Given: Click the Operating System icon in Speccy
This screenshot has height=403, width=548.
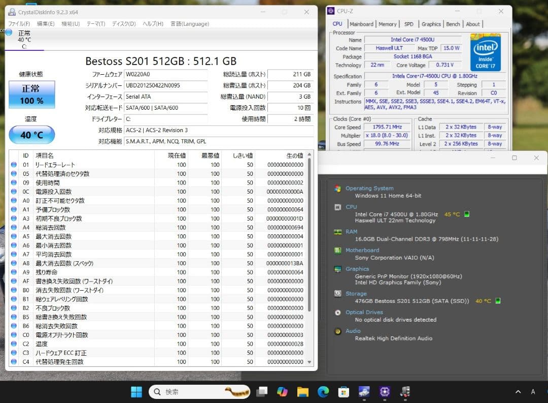Looking at the screenshot, I should point(337,188).
